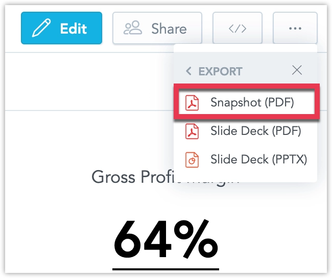
Task: Click the empty dashboard filter bar area
Action: click(x=89, y=81)
